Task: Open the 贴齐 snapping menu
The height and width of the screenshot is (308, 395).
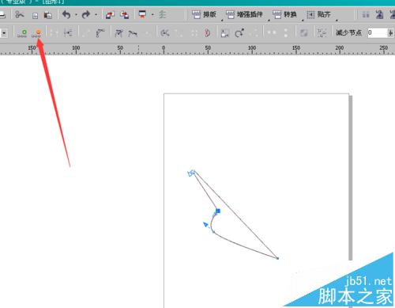Action: [318, 14]
